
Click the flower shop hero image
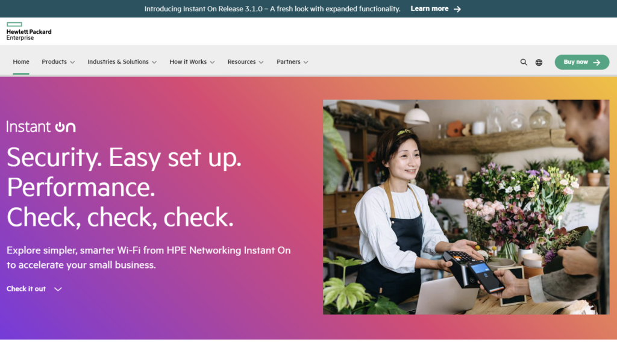tap(466, 207)
